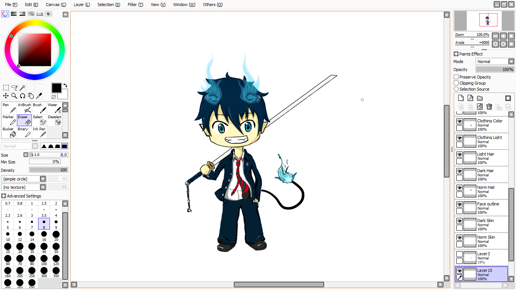Adjust the brush Density slider
This screenshot has width=516, height=290.
(x=48, y=170)
